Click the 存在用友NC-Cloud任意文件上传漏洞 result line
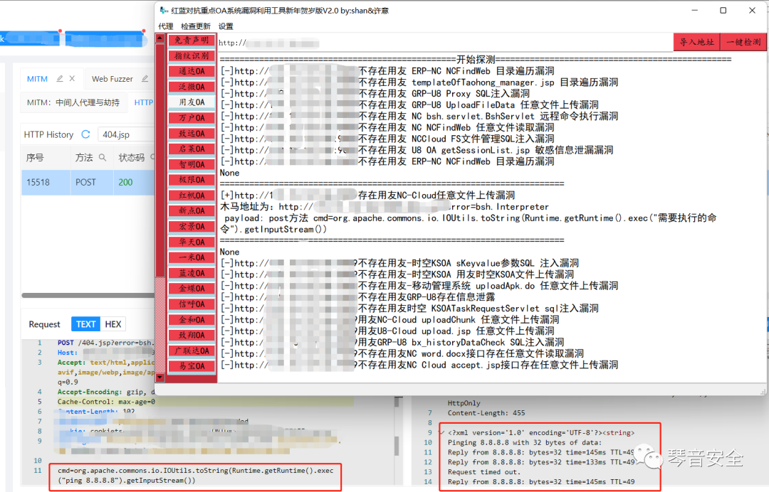The image size is (769, 492). [x=367, y=196]
